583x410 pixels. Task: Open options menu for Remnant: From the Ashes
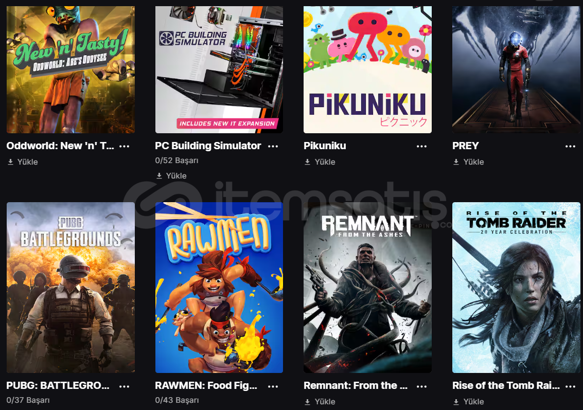click(x=421, y=386)
